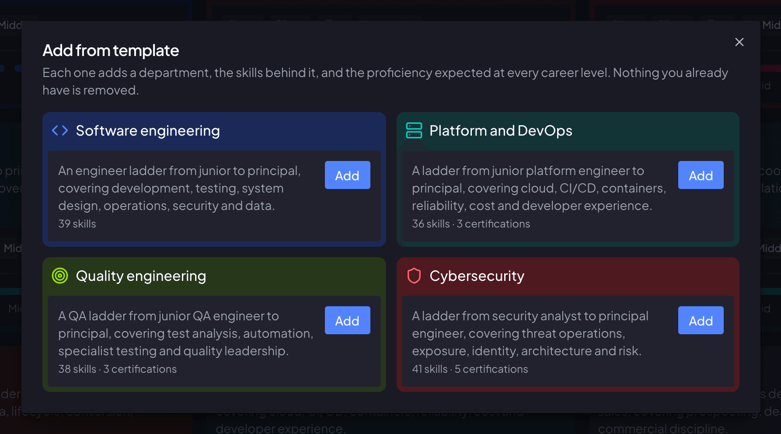Click the "39 skills" count text
781x434 pixels.
pyautogui.click(x=77, y=224)
